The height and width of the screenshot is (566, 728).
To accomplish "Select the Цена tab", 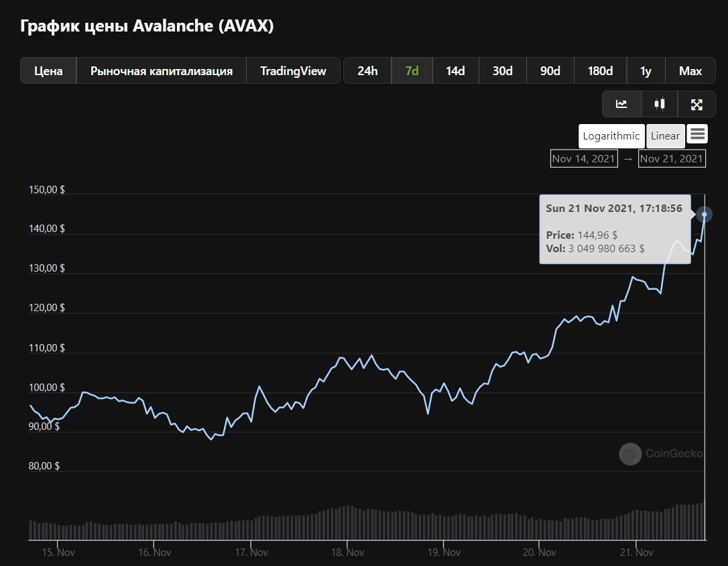I will tap(48, 71).
